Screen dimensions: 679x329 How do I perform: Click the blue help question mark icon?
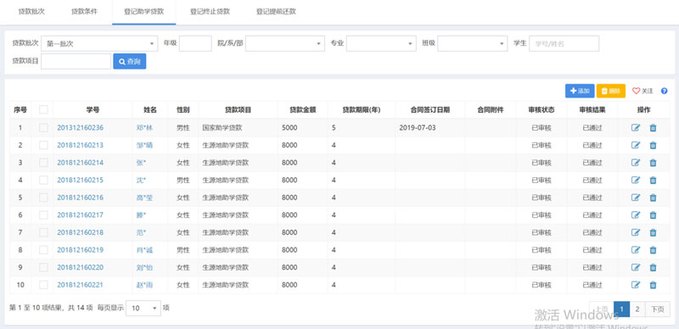[665, 91]
